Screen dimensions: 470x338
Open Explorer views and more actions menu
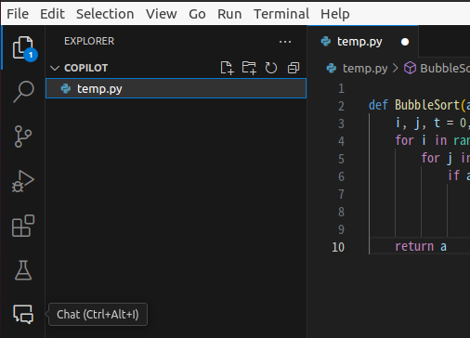(285, 42)
